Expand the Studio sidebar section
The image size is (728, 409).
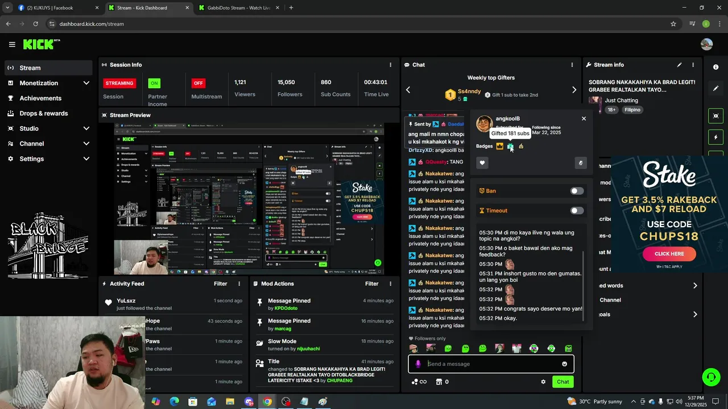86,128
